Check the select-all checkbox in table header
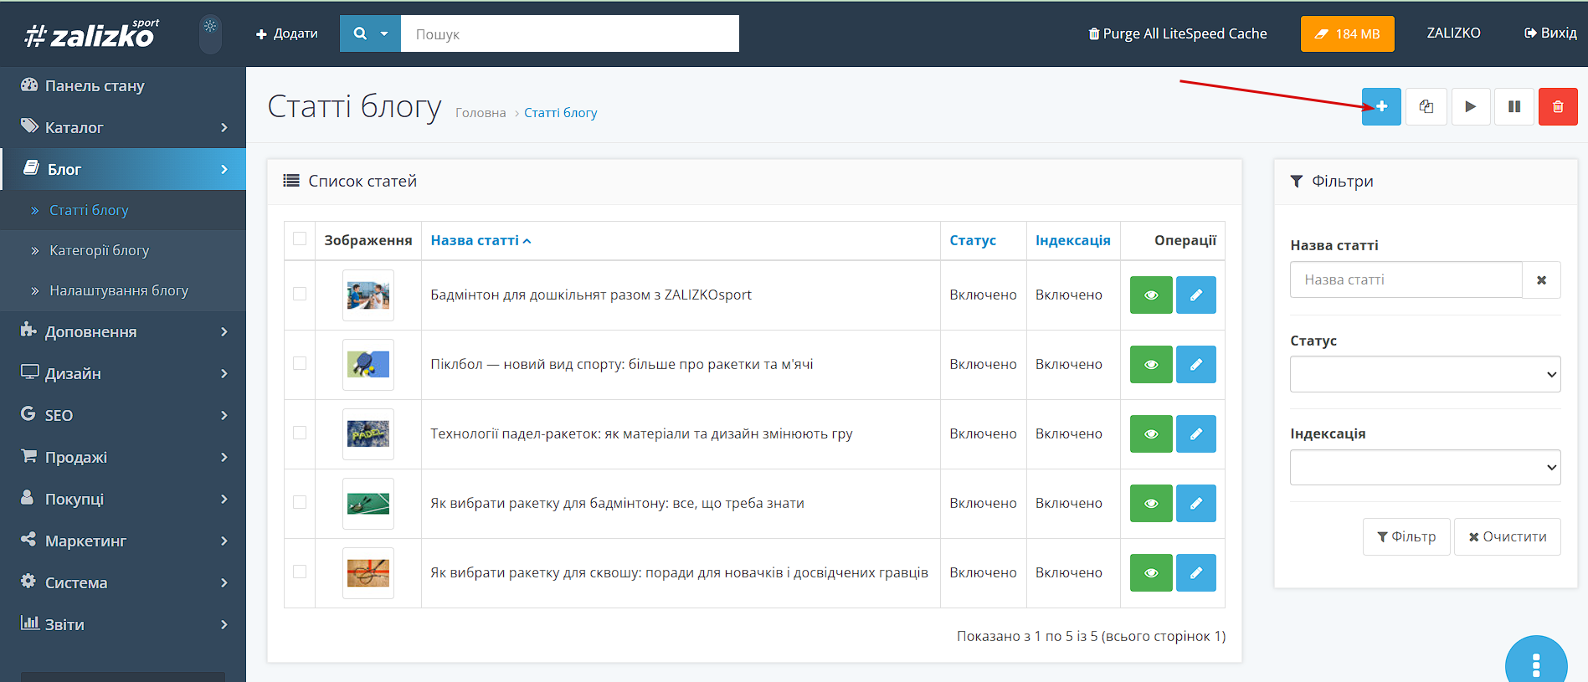The width and height of the screenshot is (1588, 682). [x=300, y=239]
